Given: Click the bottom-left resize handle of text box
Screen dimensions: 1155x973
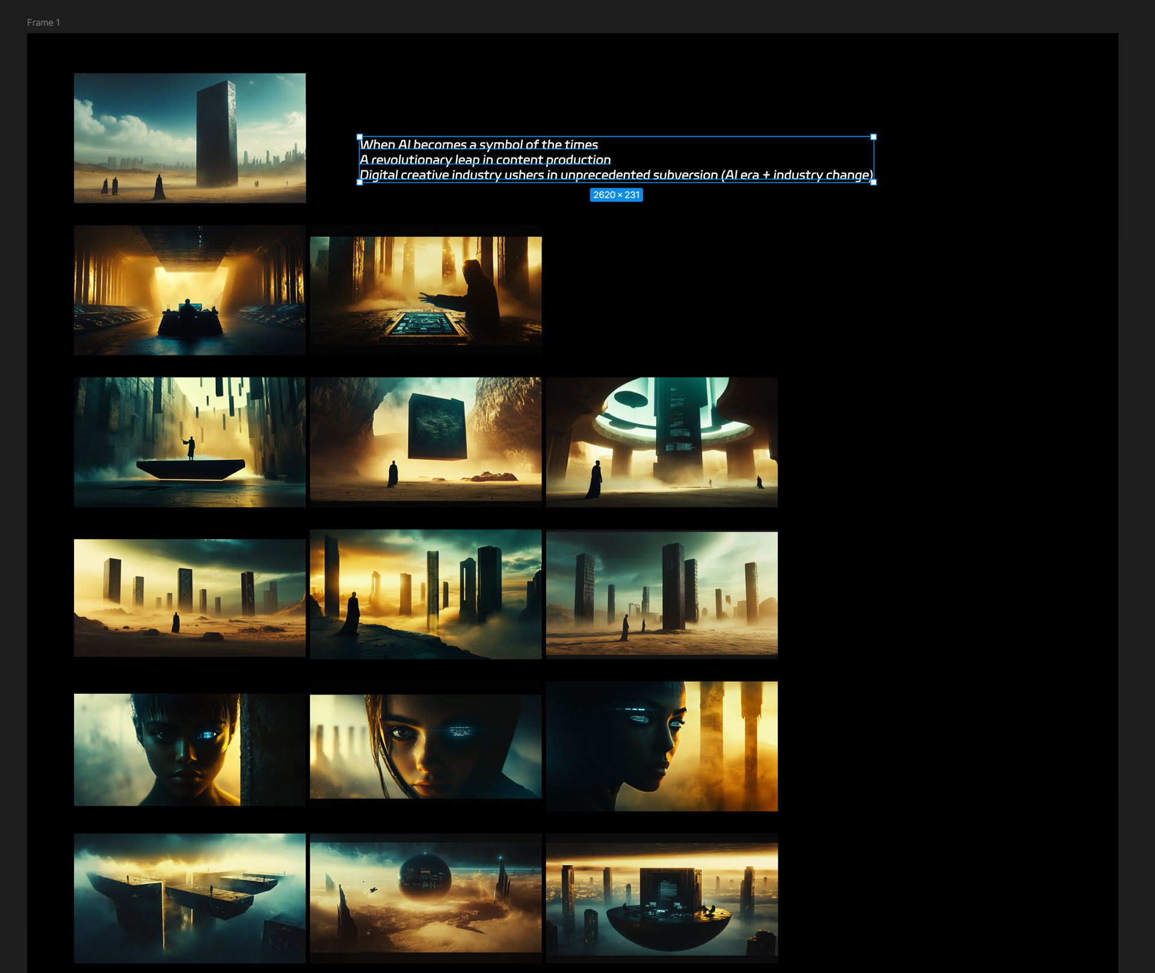Looking at the screenshot, I should (x=360, y=182).
